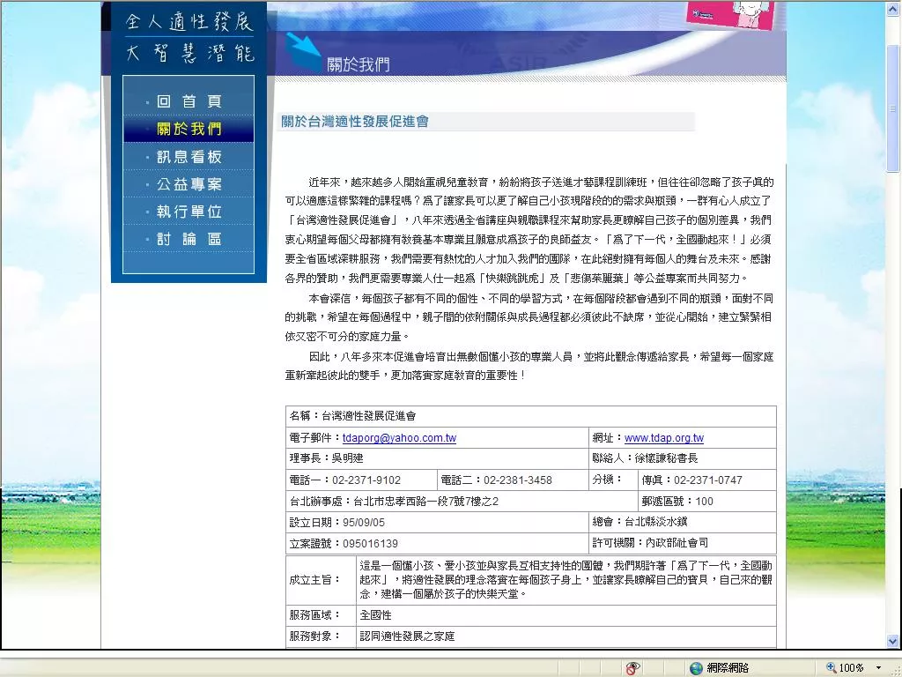Viewport: 902px width, 677px height.
Task: Click the paragraph beginning 因此，八年多來
Action: click(529, 366)
